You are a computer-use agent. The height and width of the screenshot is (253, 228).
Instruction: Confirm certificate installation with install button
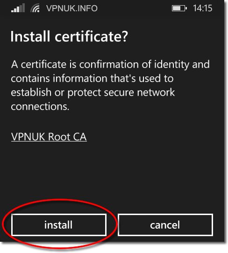[x=59, y=225]
